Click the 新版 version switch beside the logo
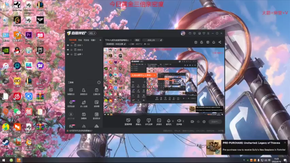 (92, 33)
